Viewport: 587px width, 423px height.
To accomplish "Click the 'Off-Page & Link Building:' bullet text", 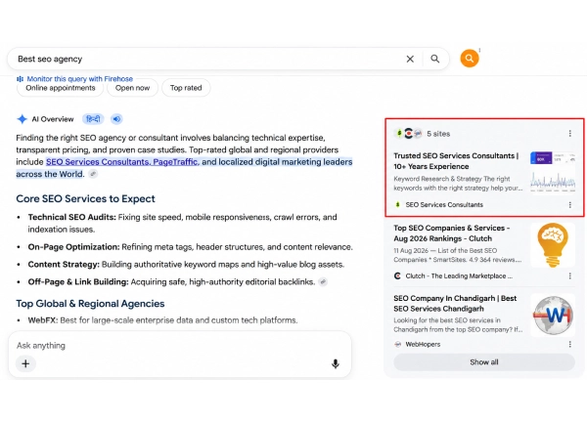I will [78, 282].
